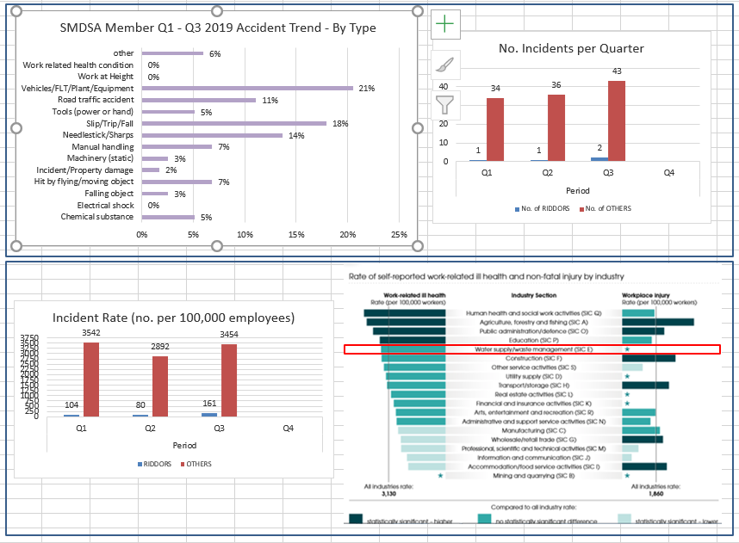Click the 'No. of RIDDORS' blue legend entry
Screen dimensions: 739x543
(x=543, y=209)
